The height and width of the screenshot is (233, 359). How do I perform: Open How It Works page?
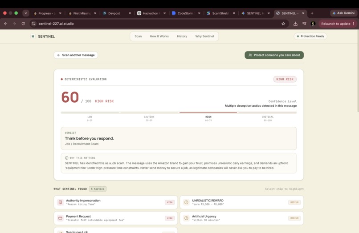point(159,36)
